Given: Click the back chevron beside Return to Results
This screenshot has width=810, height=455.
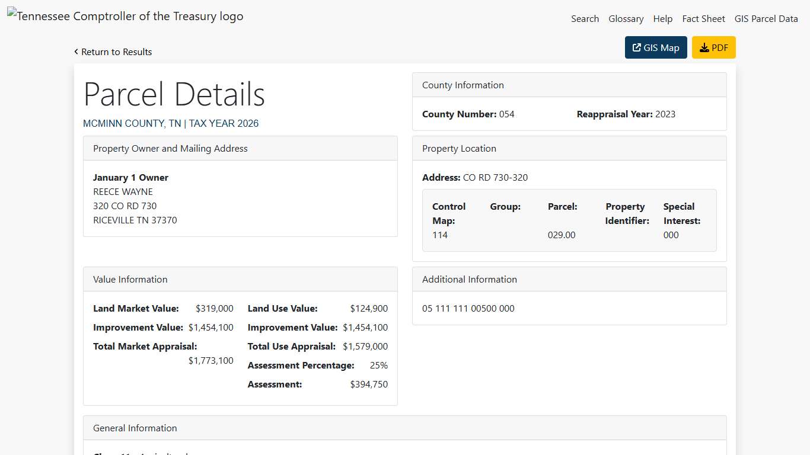Looking at the screenshot, I should tap(76, 52).
